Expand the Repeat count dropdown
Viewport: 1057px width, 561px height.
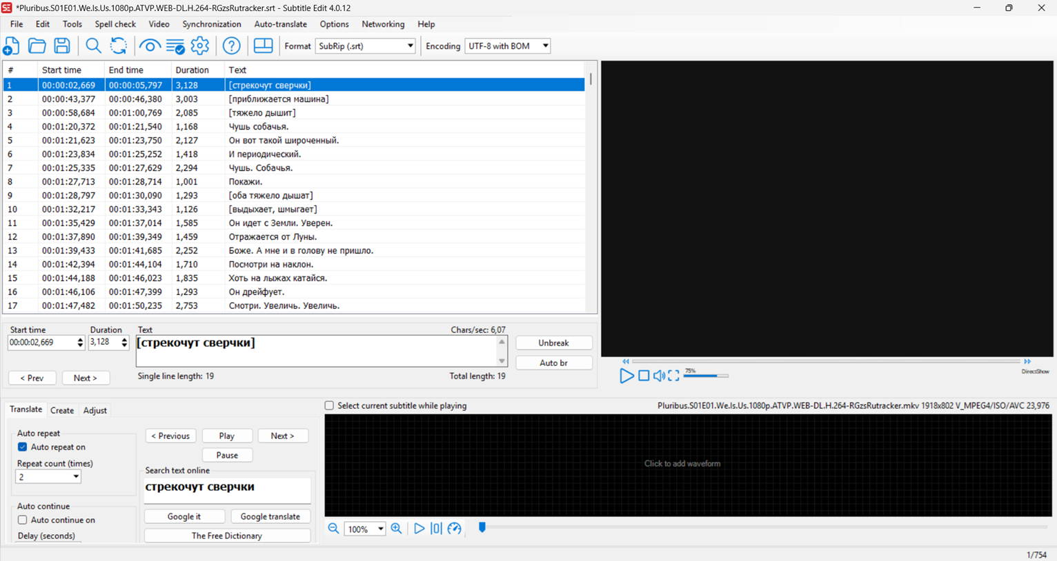pos(75,477)
